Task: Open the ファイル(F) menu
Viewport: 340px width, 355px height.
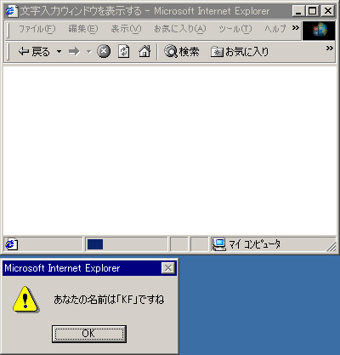Action: [x=37, y=29]
